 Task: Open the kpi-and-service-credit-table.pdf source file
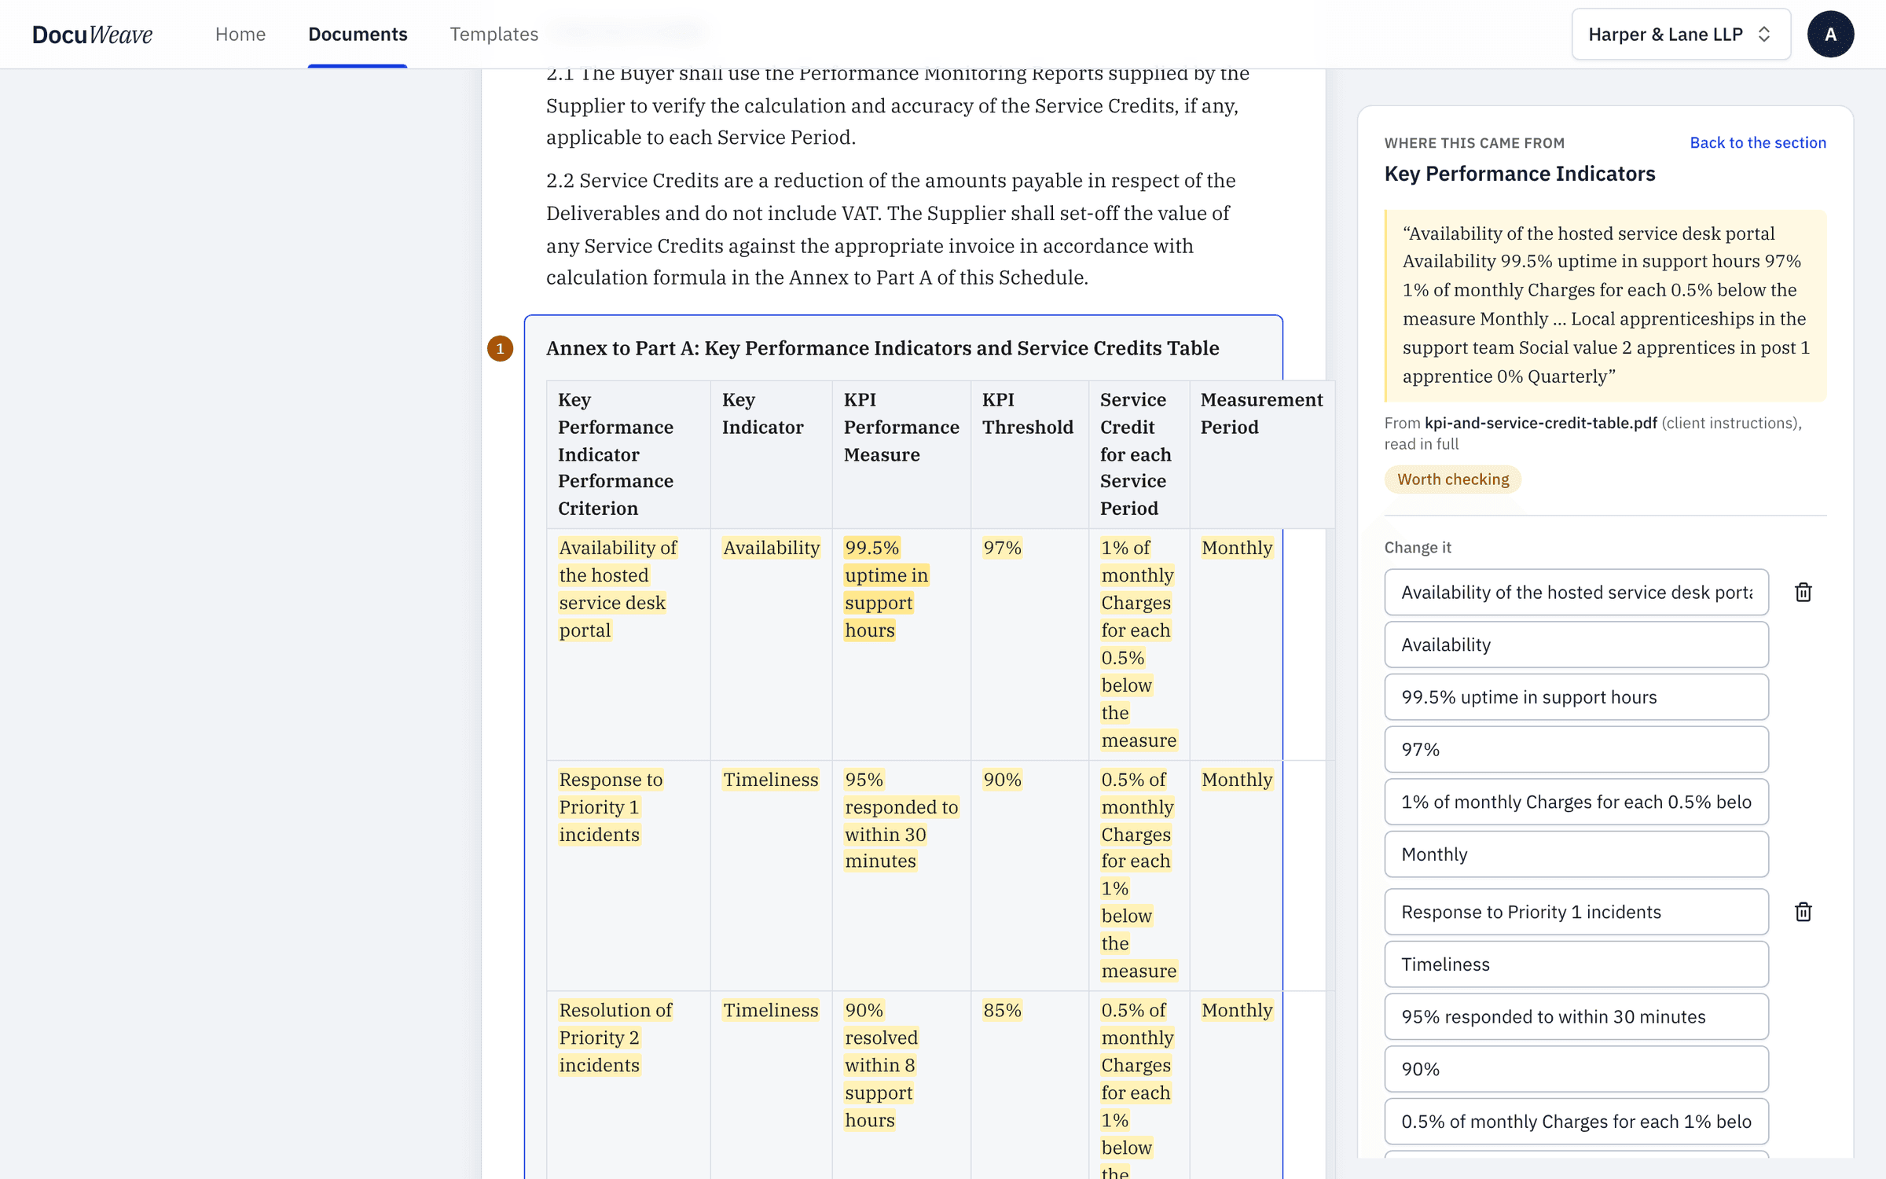coord(1541,423)
